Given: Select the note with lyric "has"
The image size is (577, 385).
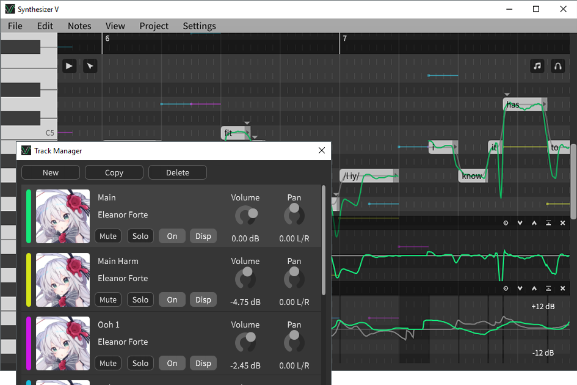Looking at the screenshot, I should coord(524,105).
